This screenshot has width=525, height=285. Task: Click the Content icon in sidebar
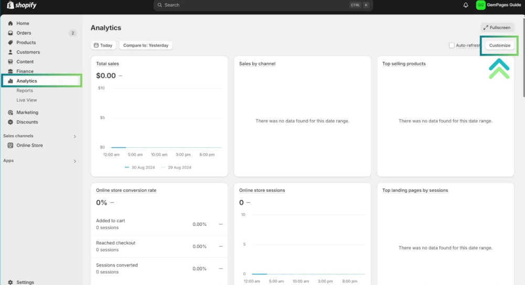pyautogui.click(x=10, y=61)
